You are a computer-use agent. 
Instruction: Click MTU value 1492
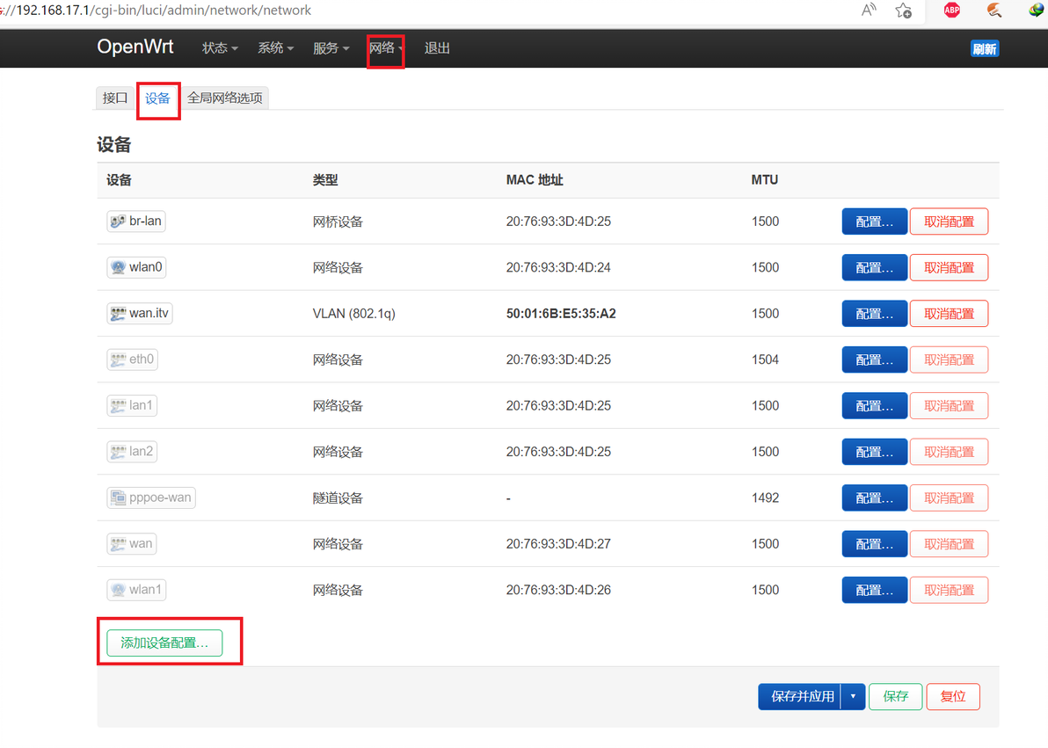[765, 498]
